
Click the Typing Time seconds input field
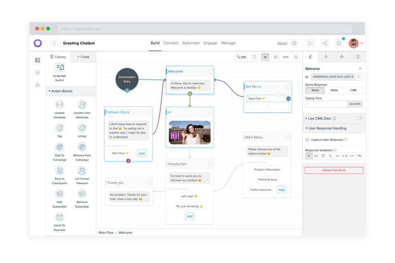(326, 104)
